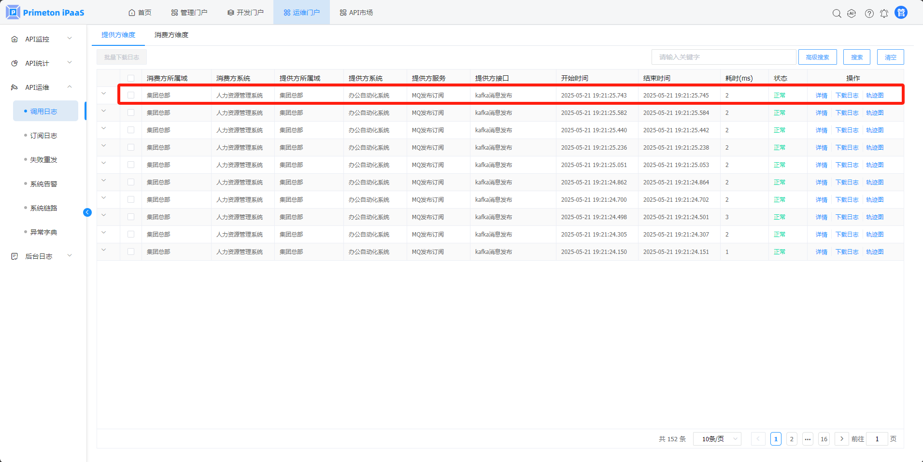The image size is (923, 462).
Task: Click the user avatar icon
Action: (901, 13)
